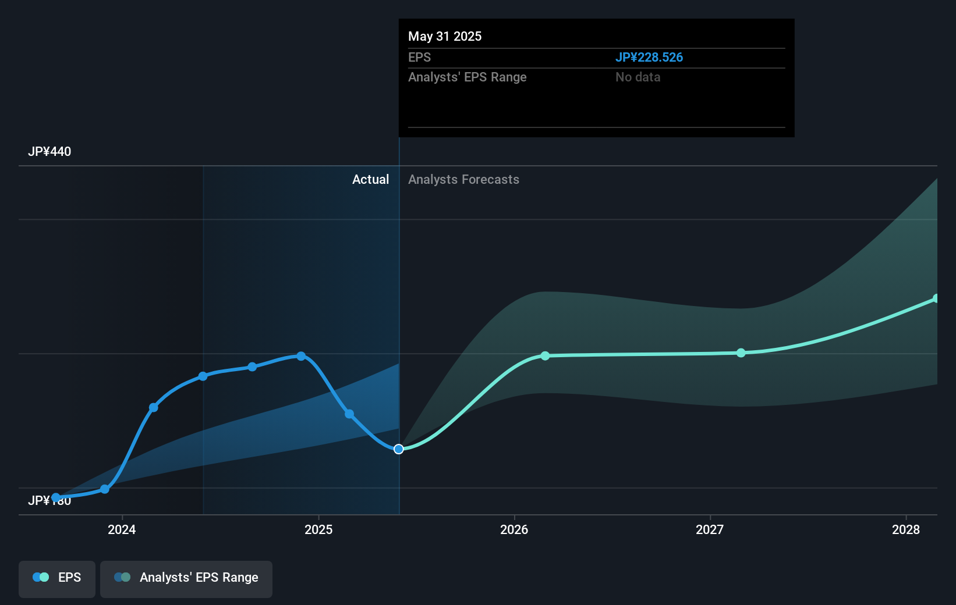Select the declining EPS data point after 2025
This screenshot has height=605, width=956.
(349, 414)
